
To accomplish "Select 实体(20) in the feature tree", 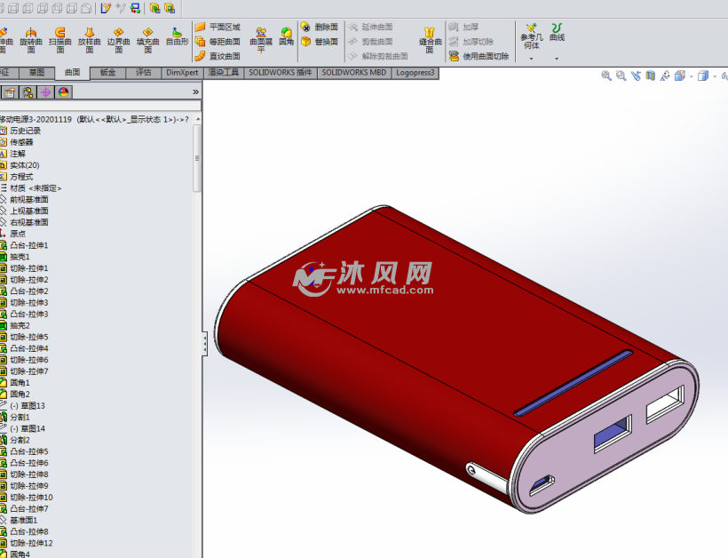I will tap(24, 165).
